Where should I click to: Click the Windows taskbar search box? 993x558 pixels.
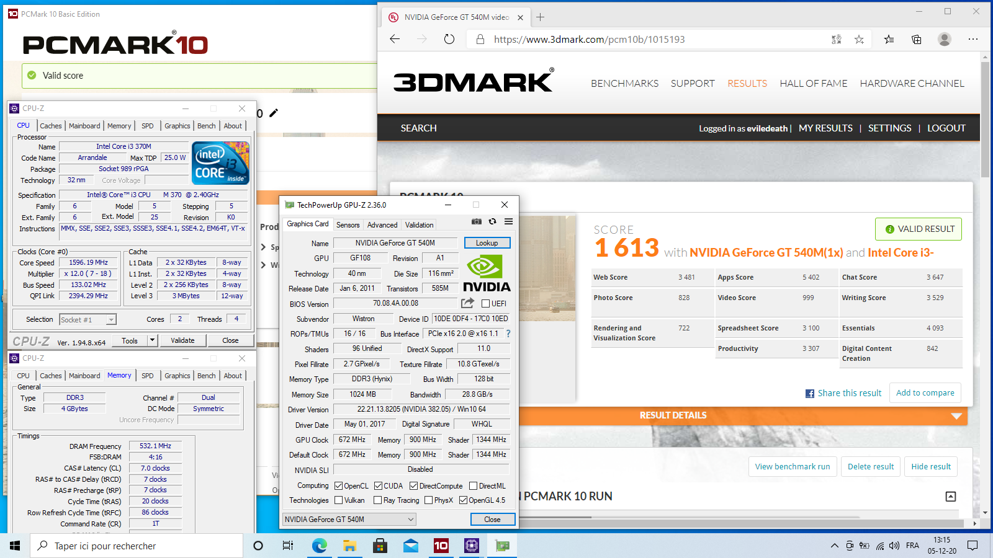click(137, 546)
